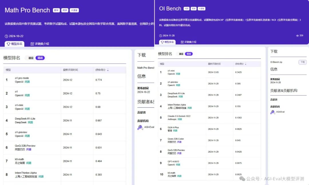Click the first tag badge after OI Bench title

click(x=187, y=9)
